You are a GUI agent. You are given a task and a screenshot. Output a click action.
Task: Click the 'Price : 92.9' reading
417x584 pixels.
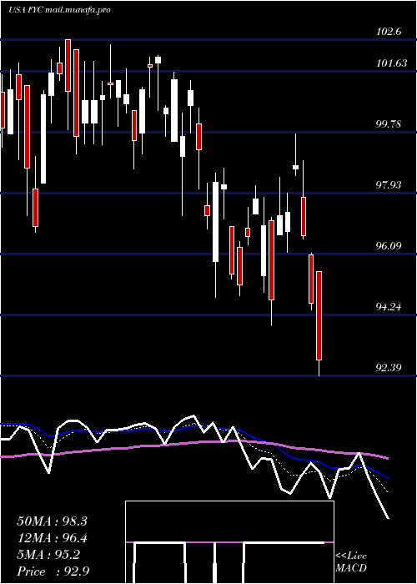[x=53, y=571]
